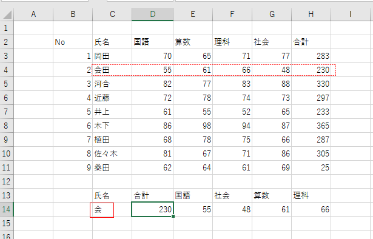Image resolution: width=373 pixels, height=239 pixels.
Task: Select column H header
Action: tap(311, 15)
